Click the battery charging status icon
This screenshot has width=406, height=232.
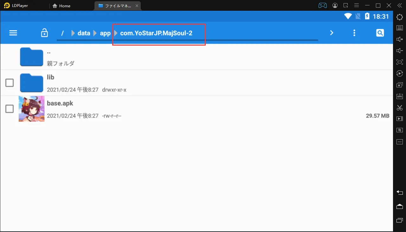pyautogui.click(x=367, y=16)
